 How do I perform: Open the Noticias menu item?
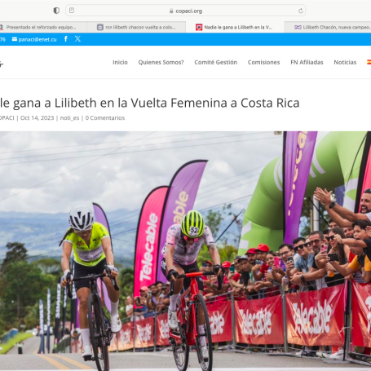(345, 62)
